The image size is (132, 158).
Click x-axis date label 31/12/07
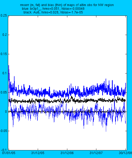96,153
